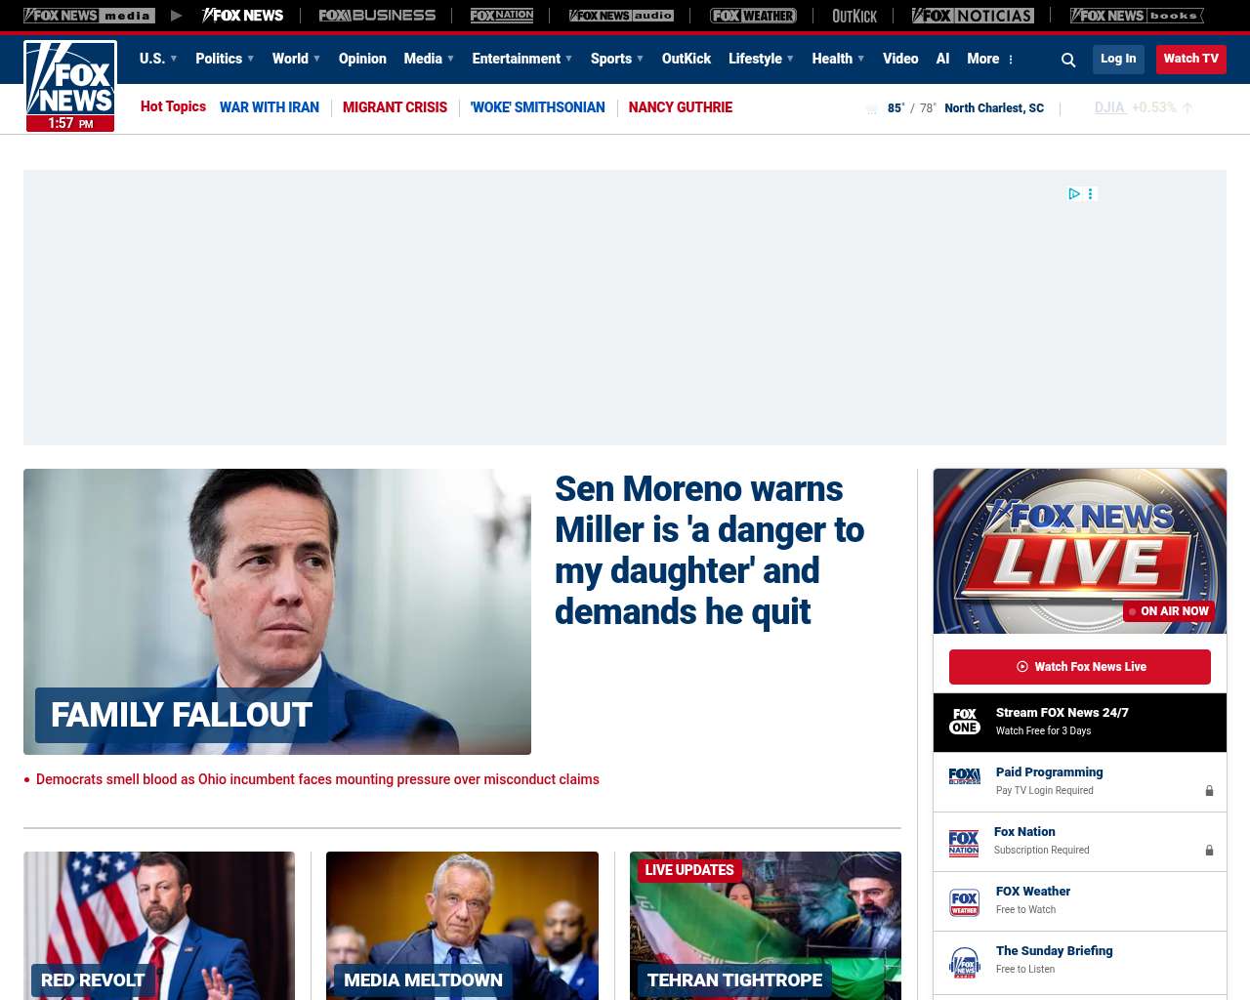Open the More vertical dots icon
Screen dimensions: 1250x1000
[x=1011, y=60]
